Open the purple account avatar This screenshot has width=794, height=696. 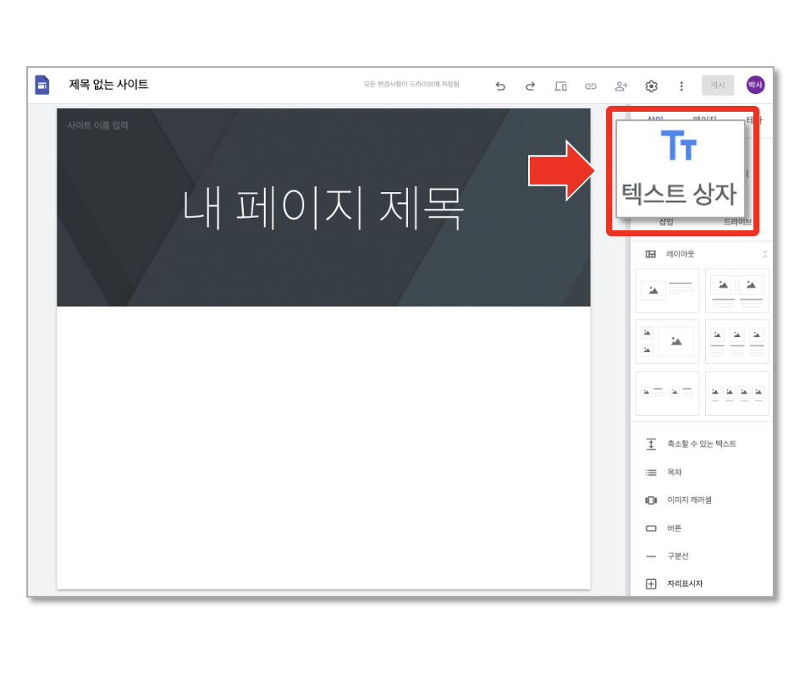pos(755,85)
